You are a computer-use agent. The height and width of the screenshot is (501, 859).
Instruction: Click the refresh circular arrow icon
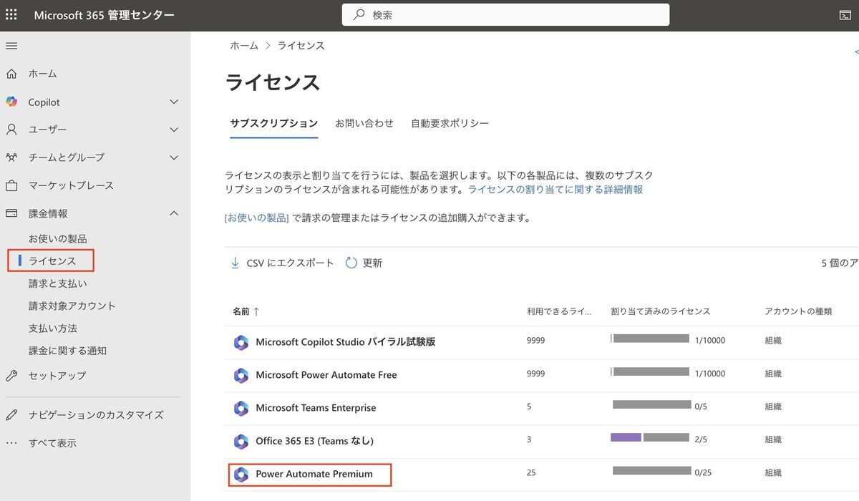(351, 263)
